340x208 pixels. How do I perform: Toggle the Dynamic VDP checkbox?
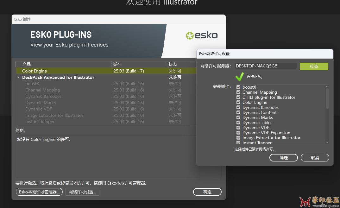point(238,128)
